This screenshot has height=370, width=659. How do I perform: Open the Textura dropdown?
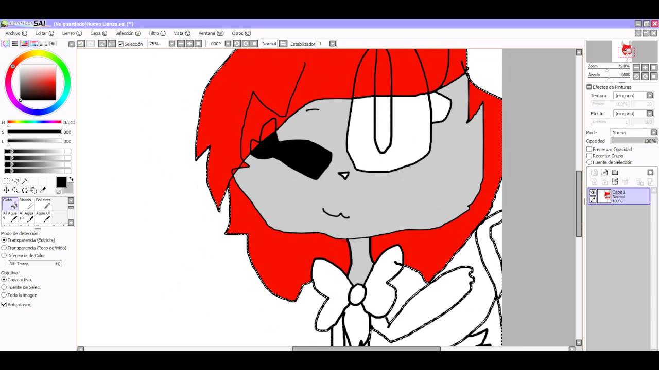coord(650,95)
